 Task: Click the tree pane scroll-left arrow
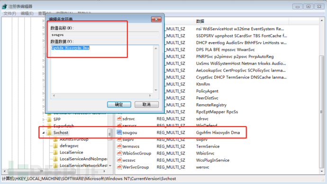(5, 171)
